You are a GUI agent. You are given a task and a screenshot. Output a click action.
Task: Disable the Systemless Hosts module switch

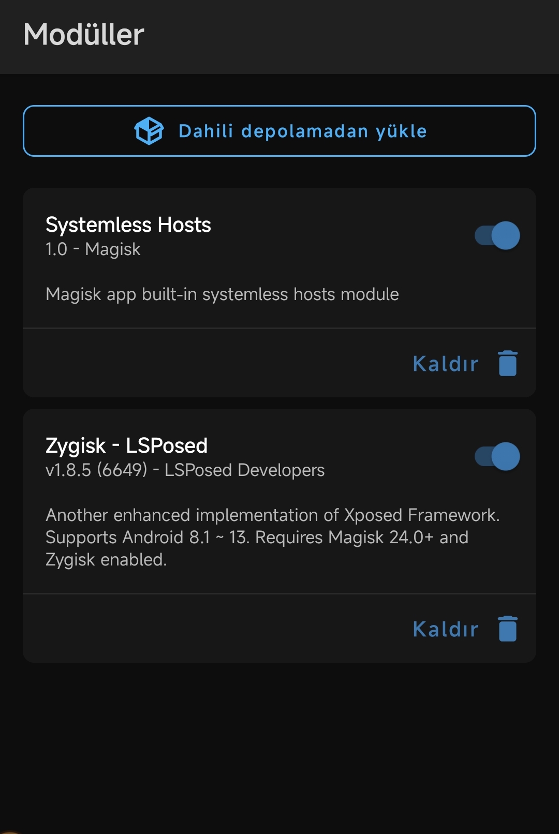(497, 235)
